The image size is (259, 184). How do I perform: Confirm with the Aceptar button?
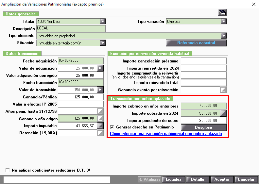[x=222, y=179]
